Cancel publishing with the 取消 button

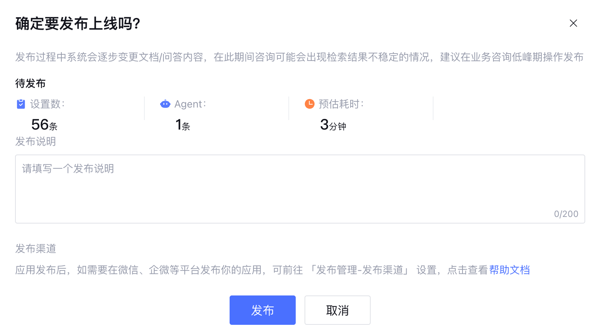pyautogui.click(x=337, y=310)
